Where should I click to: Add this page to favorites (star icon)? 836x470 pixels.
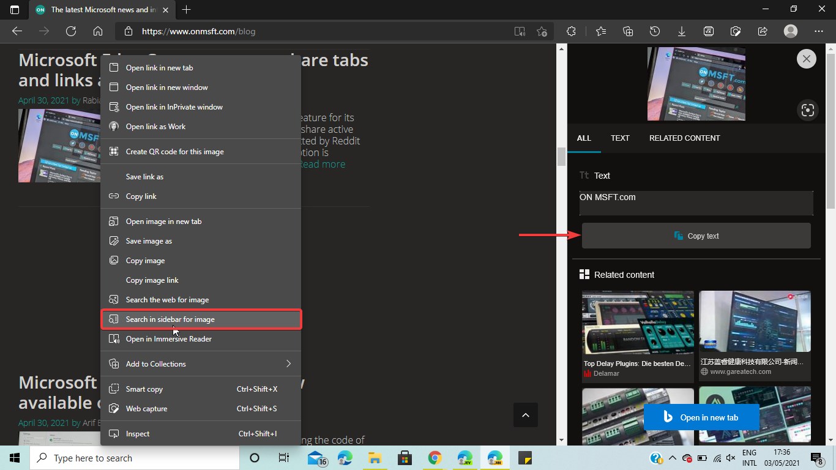(x=542, y=31)
